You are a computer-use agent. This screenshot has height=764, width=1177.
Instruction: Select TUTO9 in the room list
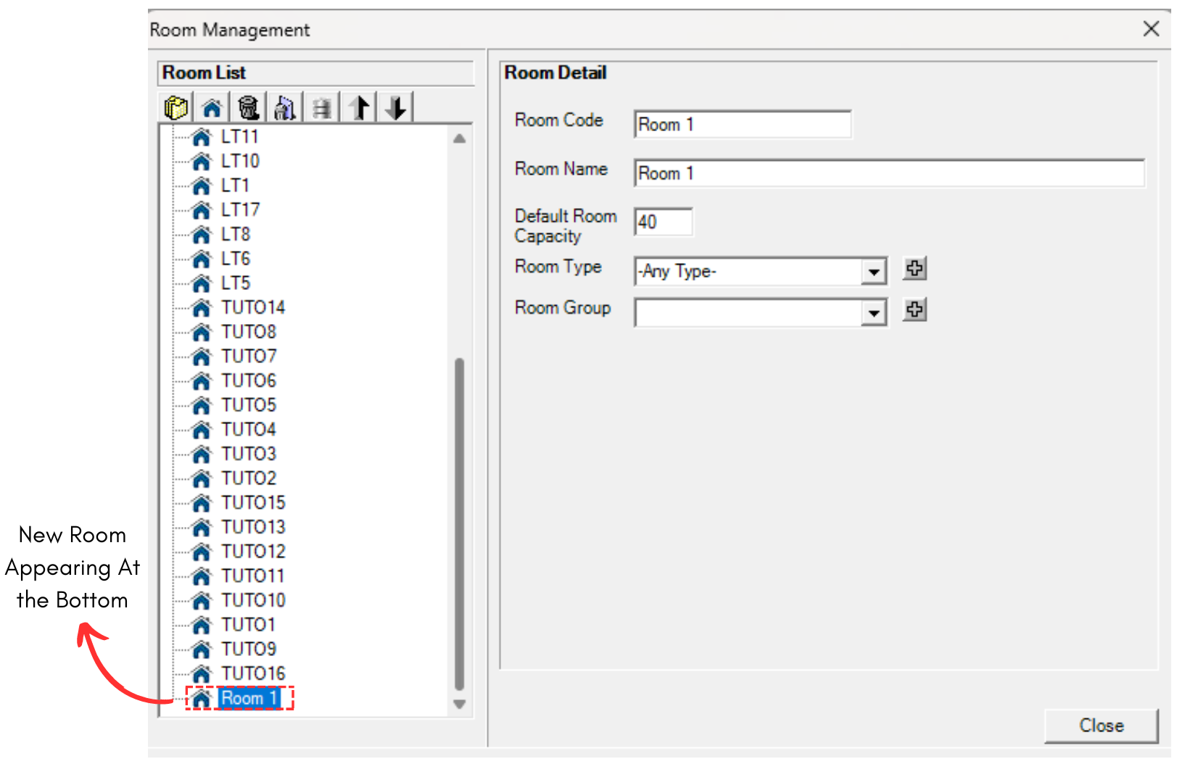(249, 649)
